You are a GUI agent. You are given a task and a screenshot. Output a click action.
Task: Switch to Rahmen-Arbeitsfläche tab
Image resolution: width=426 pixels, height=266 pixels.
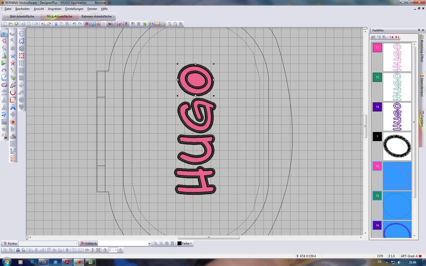pos(96,16)
